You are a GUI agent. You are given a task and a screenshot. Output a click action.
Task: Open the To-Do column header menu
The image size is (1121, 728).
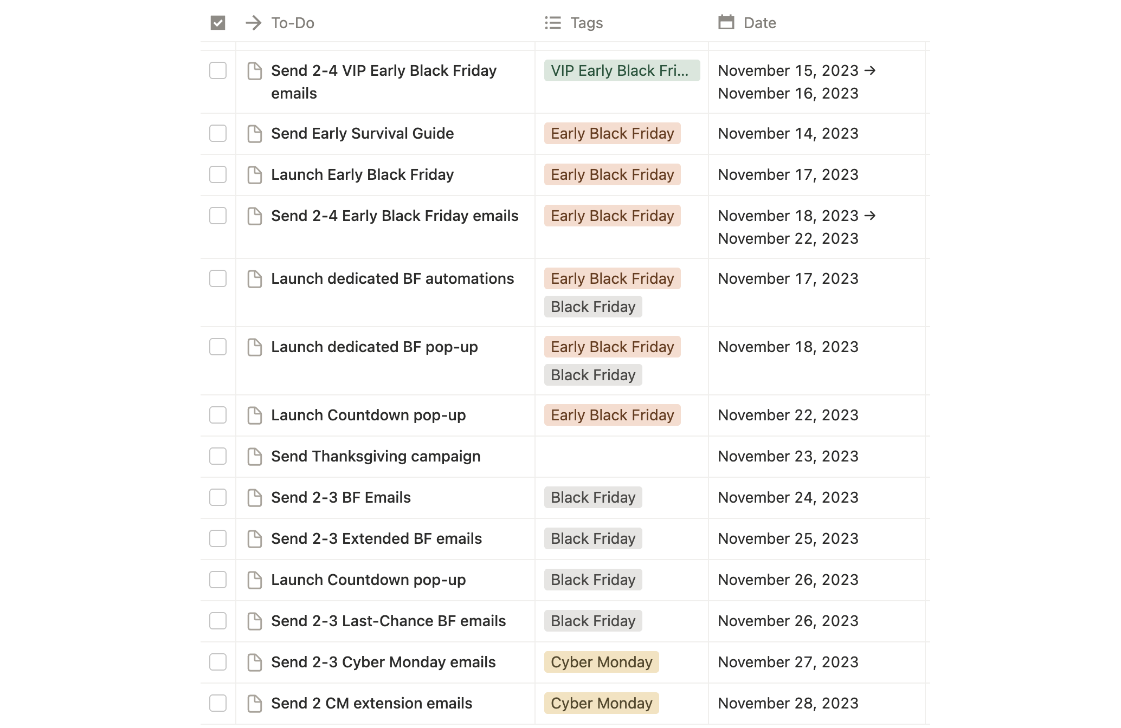click(x=293, y=23)
